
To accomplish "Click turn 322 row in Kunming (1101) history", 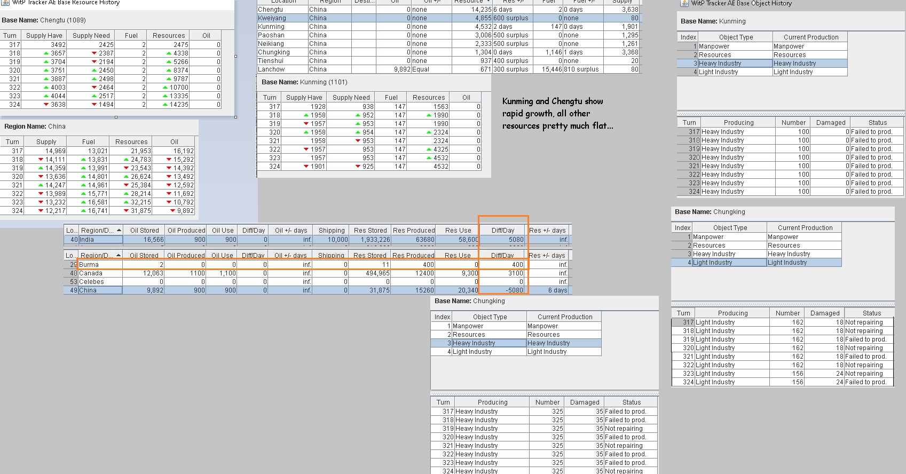I will pyautogui.click(x=370, y=149).
